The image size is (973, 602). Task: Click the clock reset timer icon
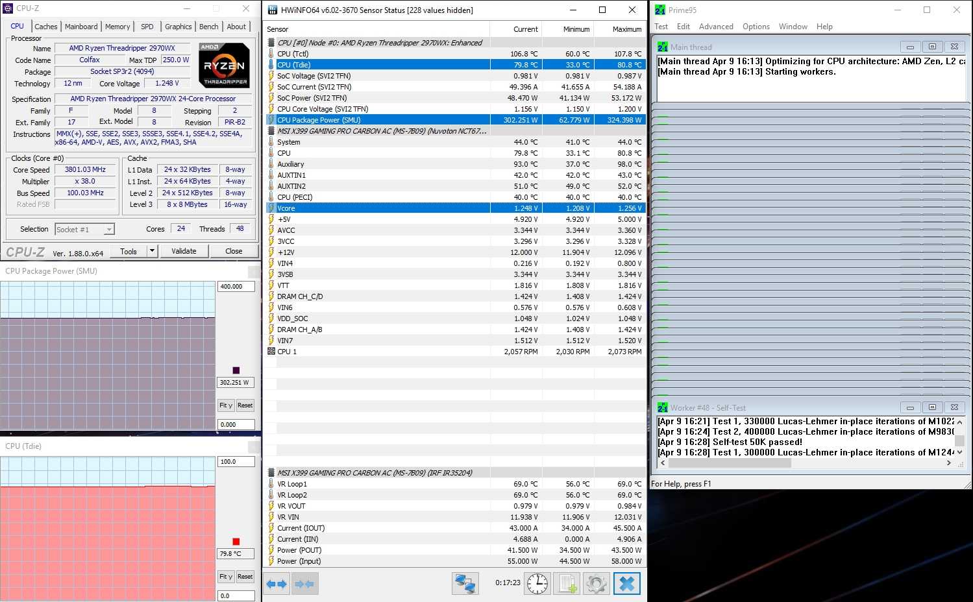coord(537,584)
